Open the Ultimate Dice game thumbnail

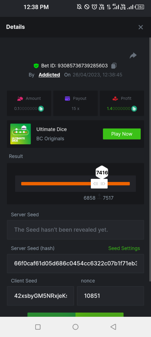pyautogui.click(x=21, y=134)
